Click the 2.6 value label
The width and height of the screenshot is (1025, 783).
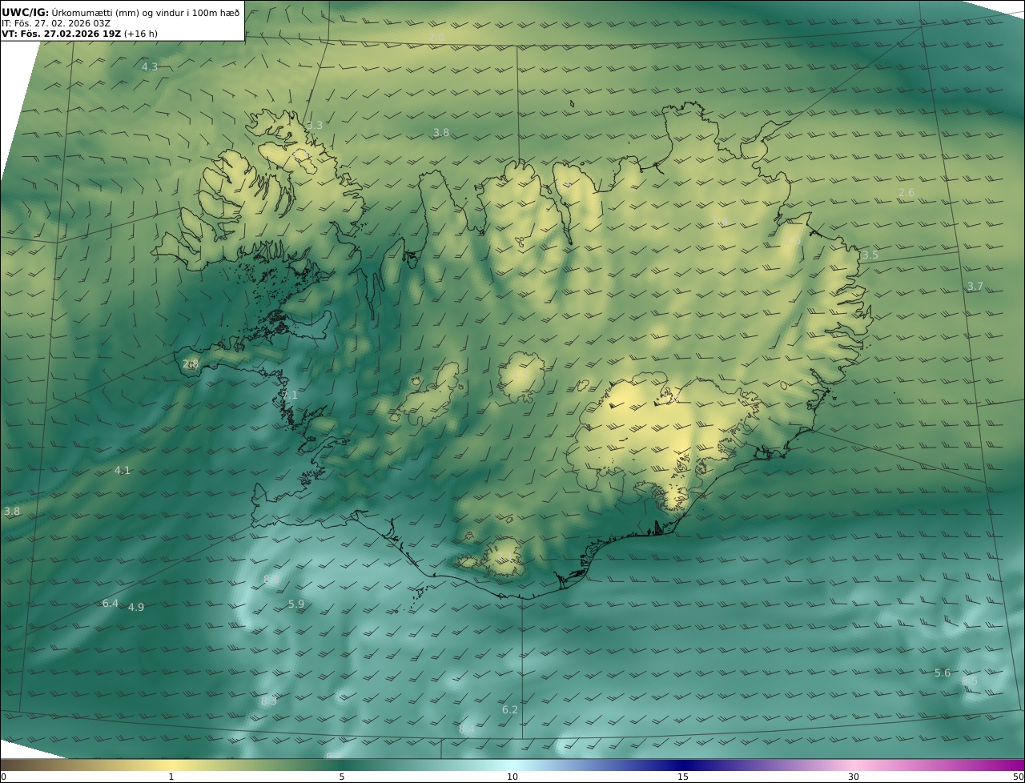[906, 193]
